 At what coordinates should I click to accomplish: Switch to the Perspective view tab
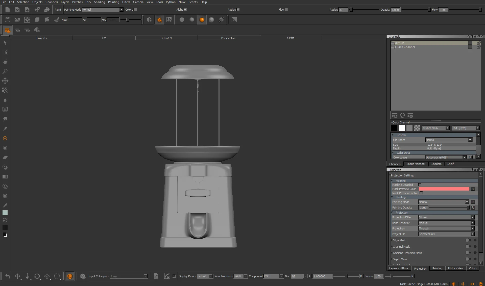click(228, 38)
